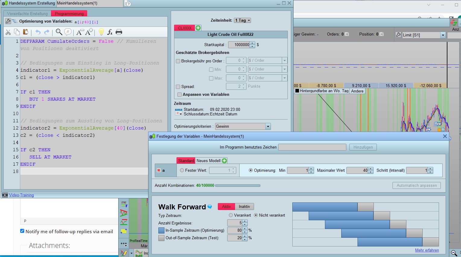The height and width of the screenshot is (257, 461).
Task: Select the horizontal channel drawing tool
Action: tap(124, 222)
